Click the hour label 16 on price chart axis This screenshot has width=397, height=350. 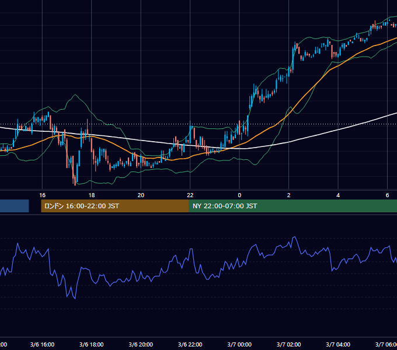click(x=42, y=195)
